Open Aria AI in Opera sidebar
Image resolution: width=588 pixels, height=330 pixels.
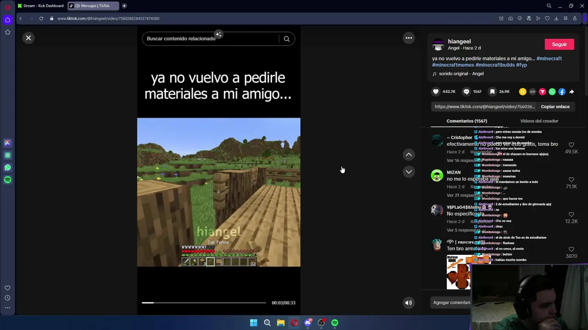[x=7, y=143]
